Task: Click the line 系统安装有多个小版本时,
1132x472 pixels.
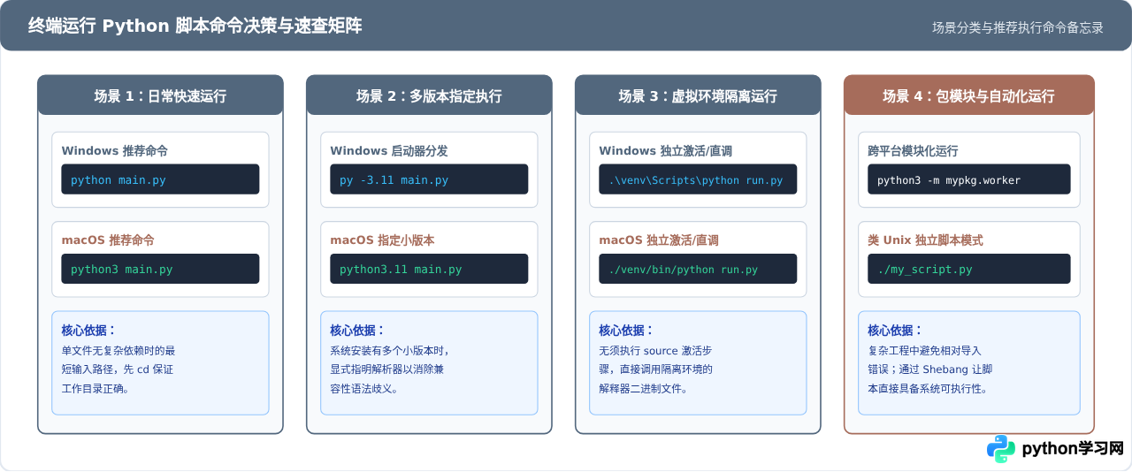Action: [x=390, y=350]
